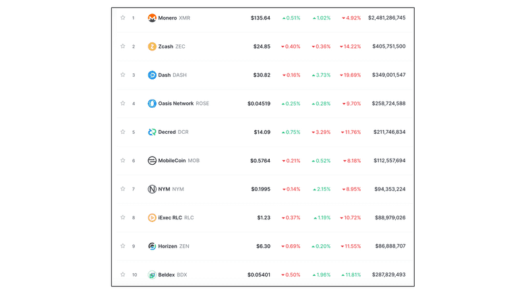This screenshot has width=526, height=294.
Task: Click the Oasis Network logo icon
Action: pos(152,104)
